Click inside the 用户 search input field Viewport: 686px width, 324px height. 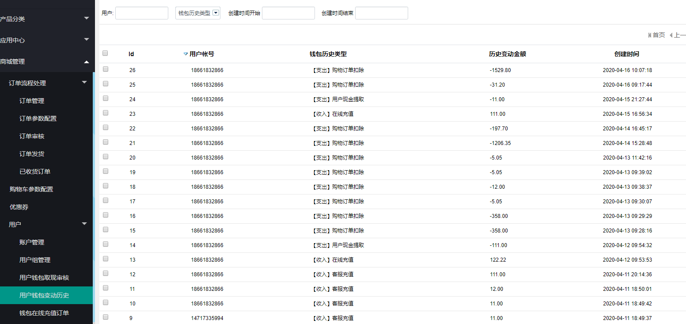pyautogui.click(x=141, y=13)
